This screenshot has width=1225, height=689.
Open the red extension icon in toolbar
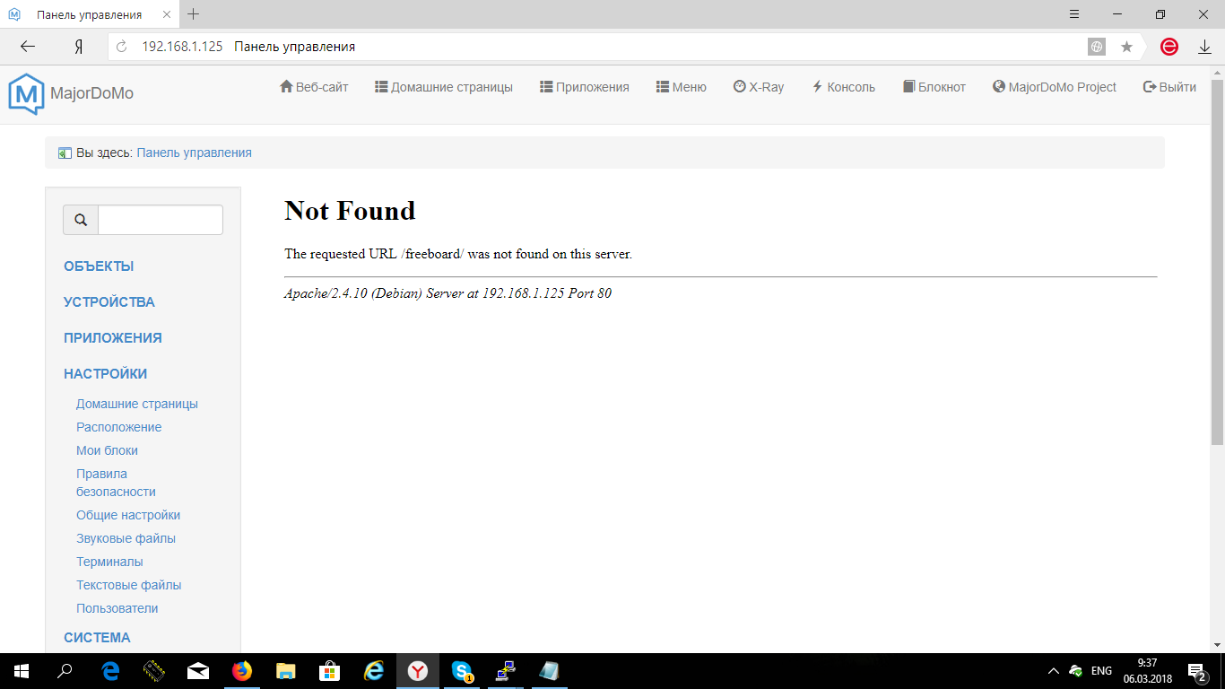[1169, 47]
